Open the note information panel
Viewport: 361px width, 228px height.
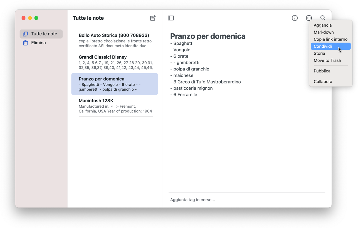pyautogui.click(x=295, y=18)
